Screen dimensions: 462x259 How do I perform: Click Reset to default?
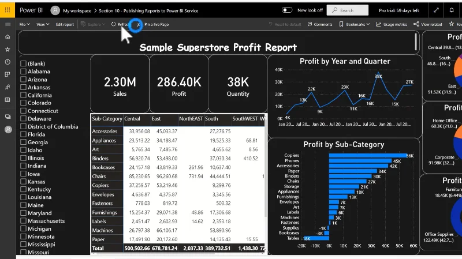[285, 24]
